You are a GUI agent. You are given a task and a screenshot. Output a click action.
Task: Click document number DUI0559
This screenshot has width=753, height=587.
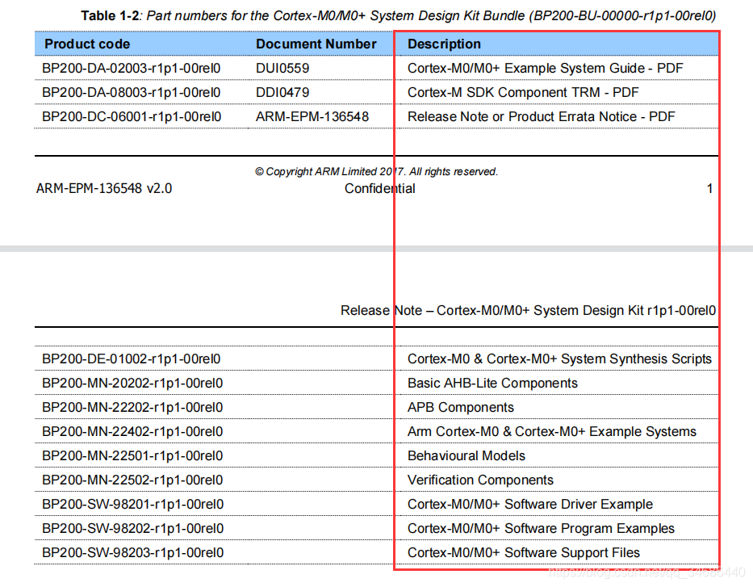pyautogui.click(x=282, y=68)
